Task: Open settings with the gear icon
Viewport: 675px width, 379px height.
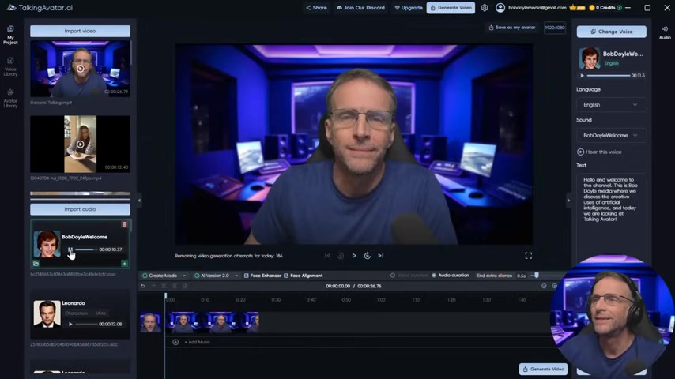Action: pyautogui.click(x=485, y=8)
